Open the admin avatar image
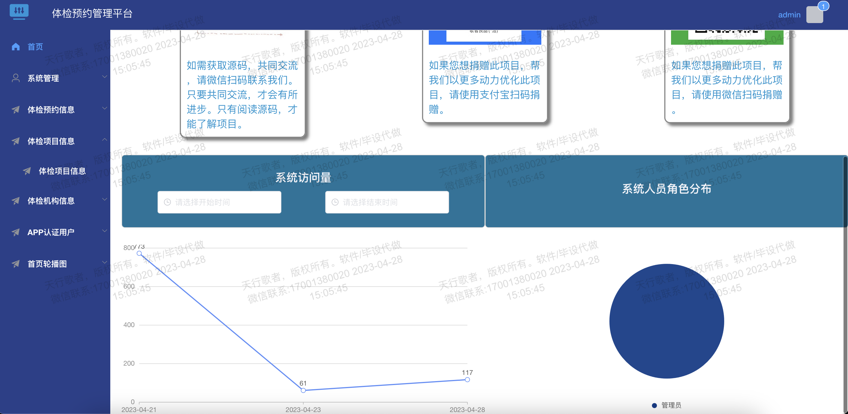848x414 pixels. [x=815, y=15]
